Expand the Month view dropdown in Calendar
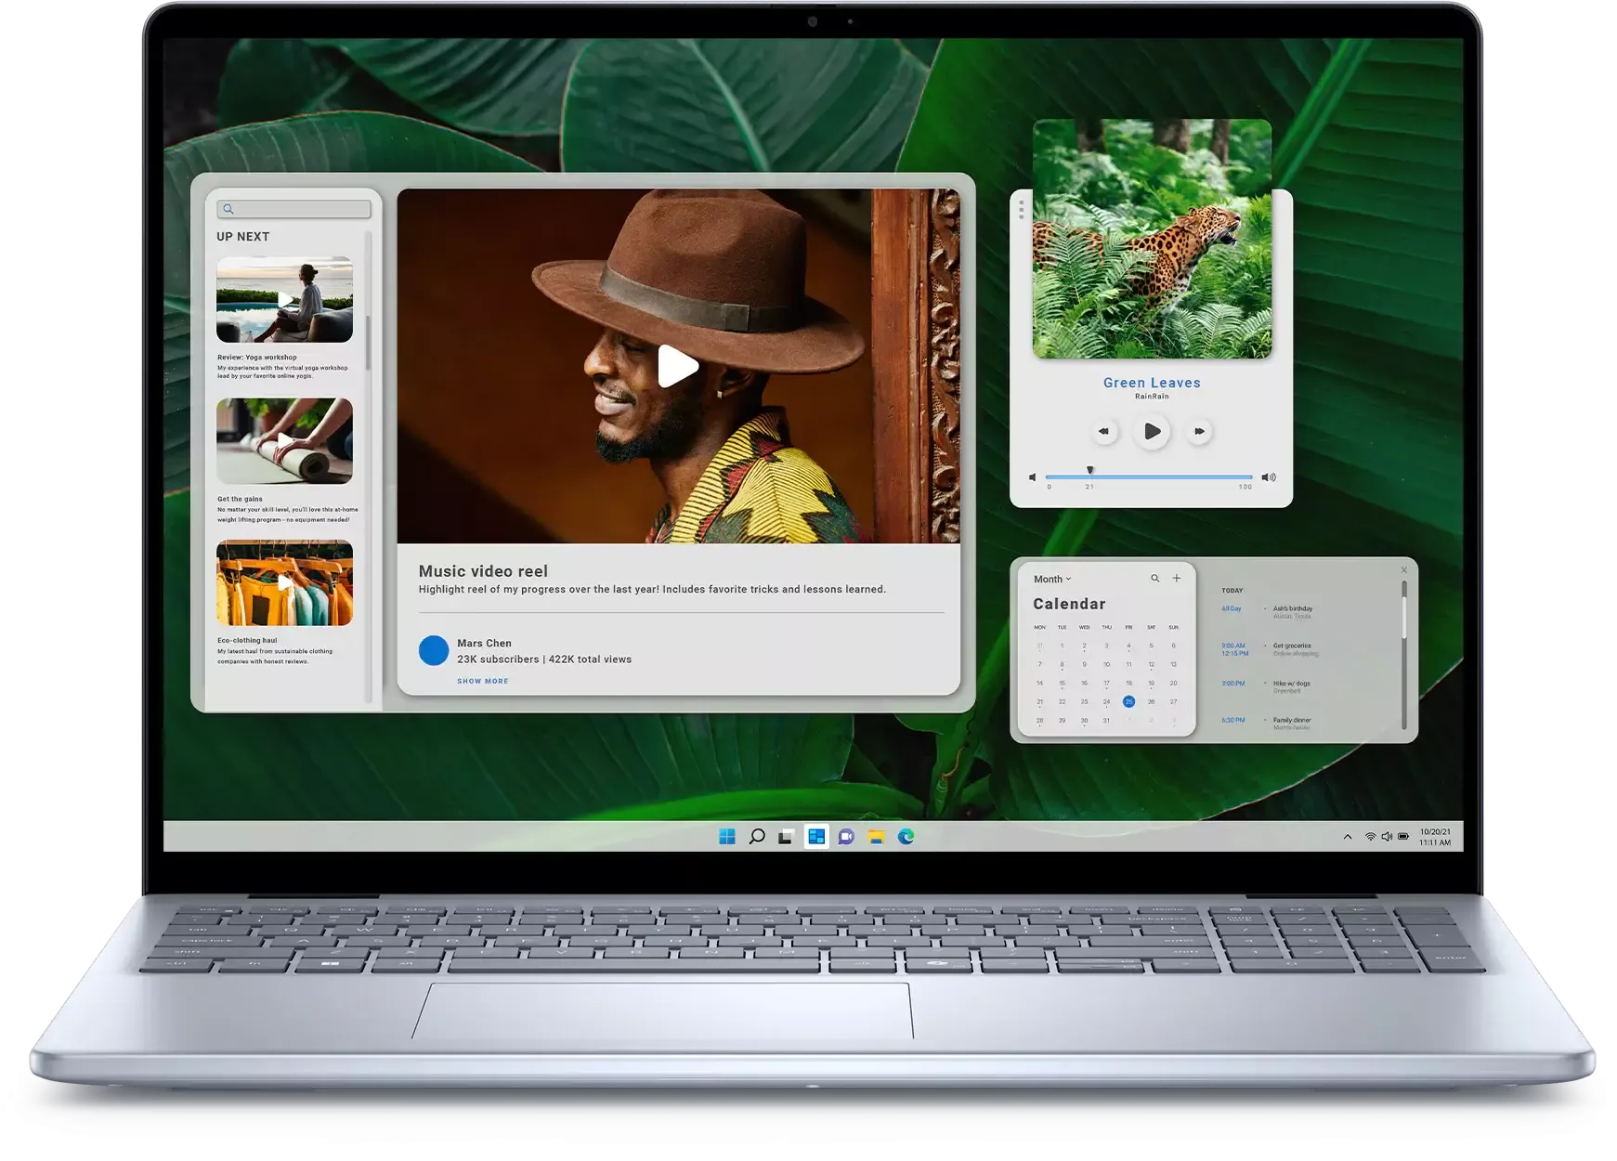This screenshot has height=1161, width=1617. [1052, 579]
